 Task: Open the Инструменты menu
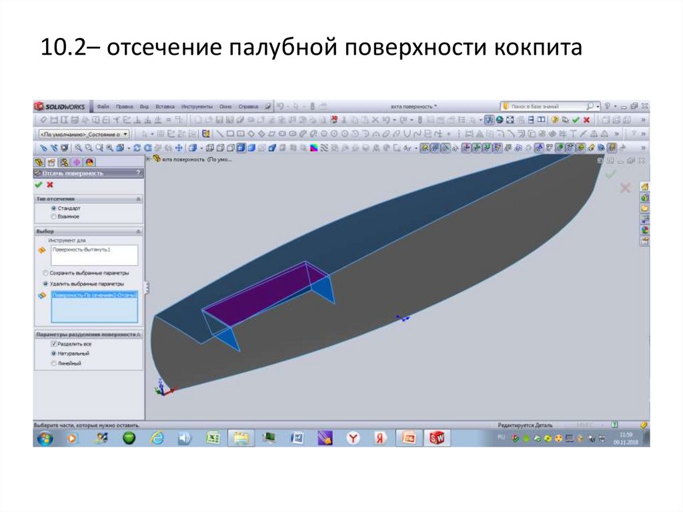197,106
